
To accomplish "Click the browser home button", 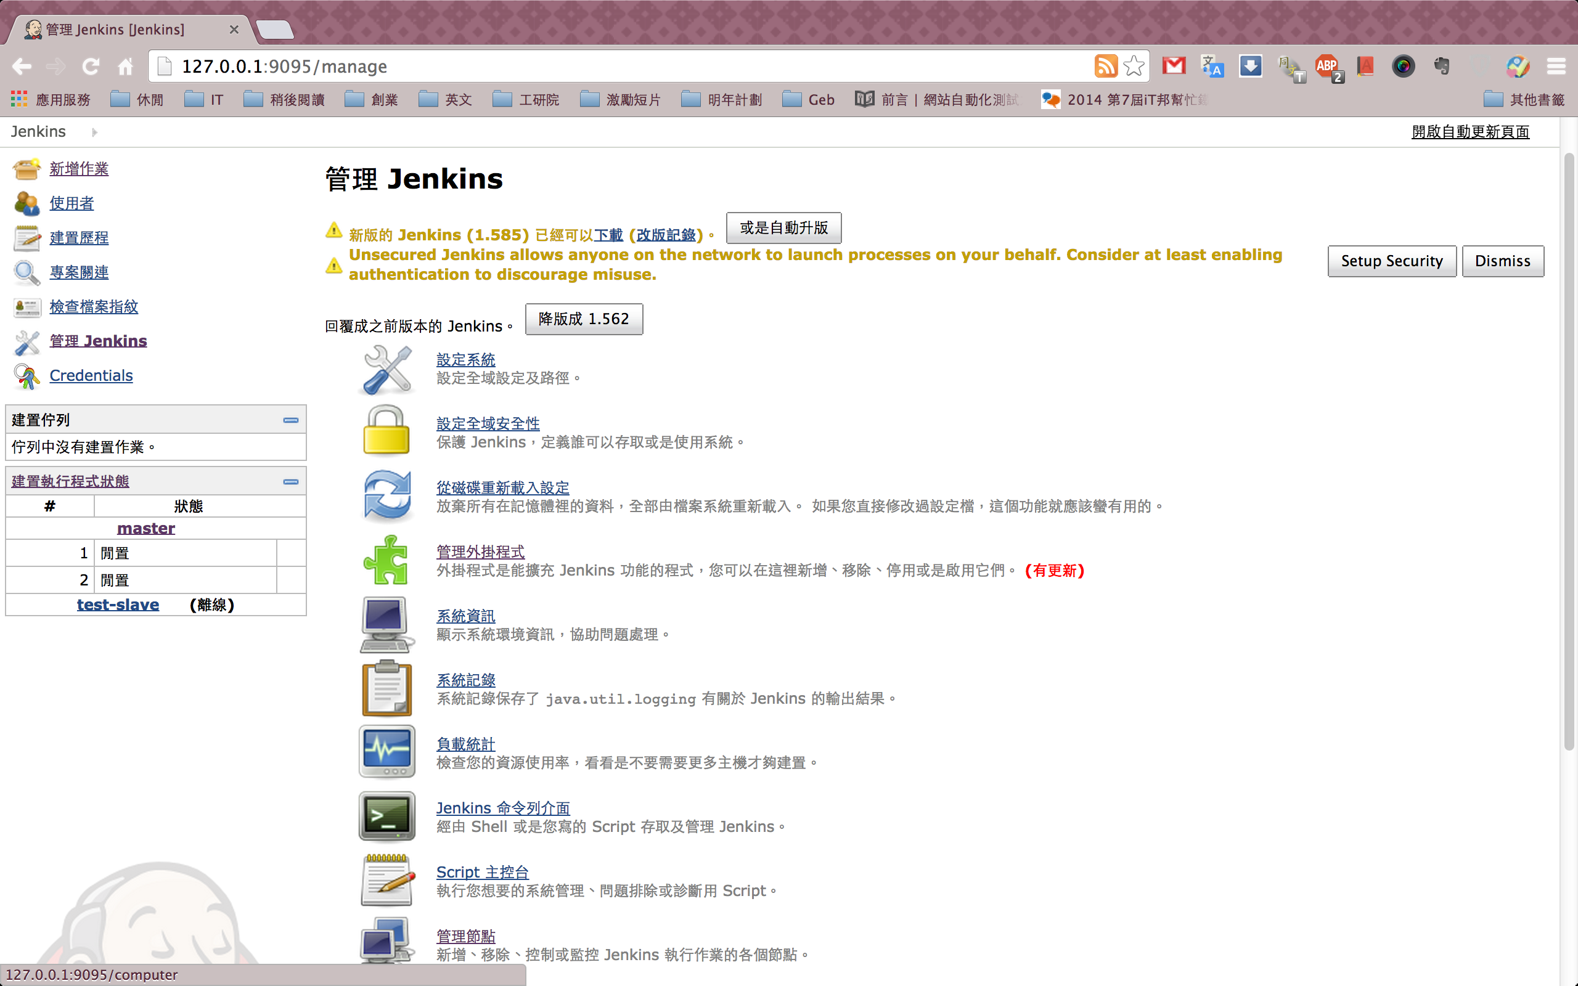I will [x=125, y=66].
